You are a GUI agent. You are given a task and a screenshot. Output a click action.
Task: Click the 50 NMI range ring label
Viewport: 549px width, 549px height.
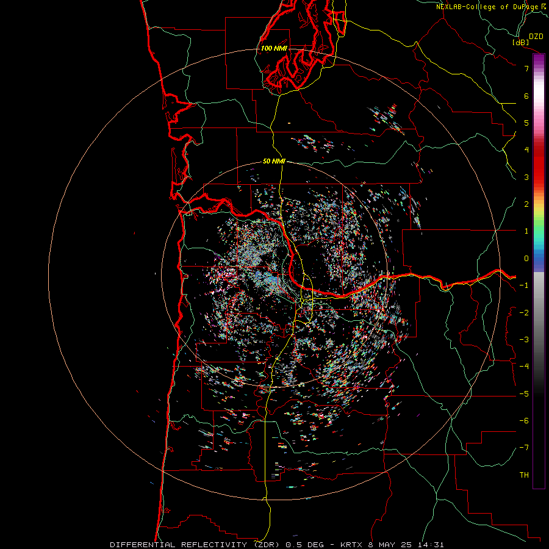pos(274,161)
